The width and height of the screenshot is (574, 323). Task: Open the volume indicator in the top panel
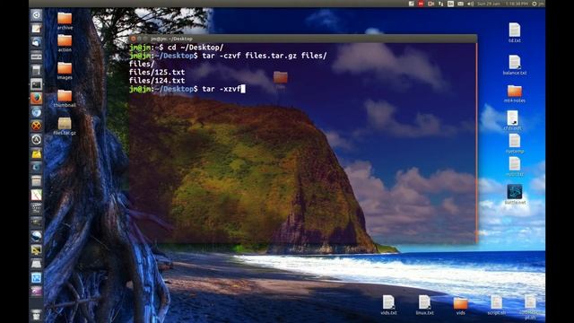tap(470, 4)
